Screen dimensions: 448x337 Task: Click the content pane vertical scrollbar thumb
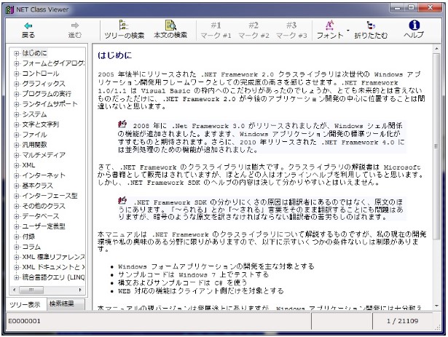pos(436,146)
